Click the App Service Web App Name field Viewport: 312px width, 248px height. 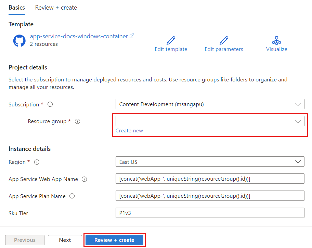pyautogui.click(x=210, y=179)
